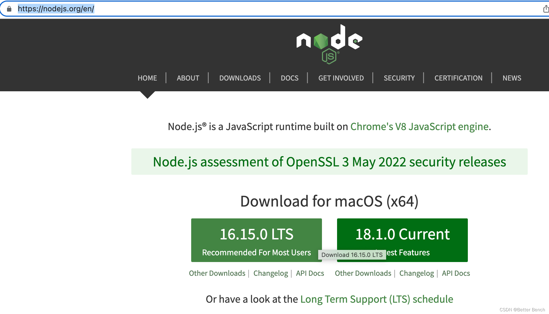Open API Docs for 18.1.0 Current
Screen dimensions: 549x314
[456, 273]
